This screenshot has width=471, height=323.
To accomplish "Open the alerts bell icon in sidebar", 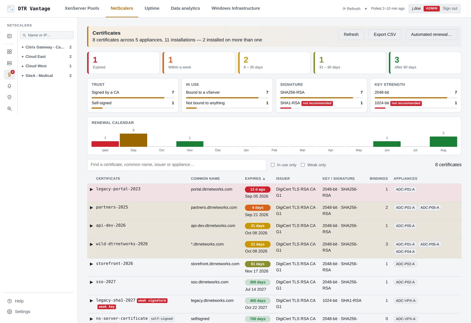I will pos(9,86).
